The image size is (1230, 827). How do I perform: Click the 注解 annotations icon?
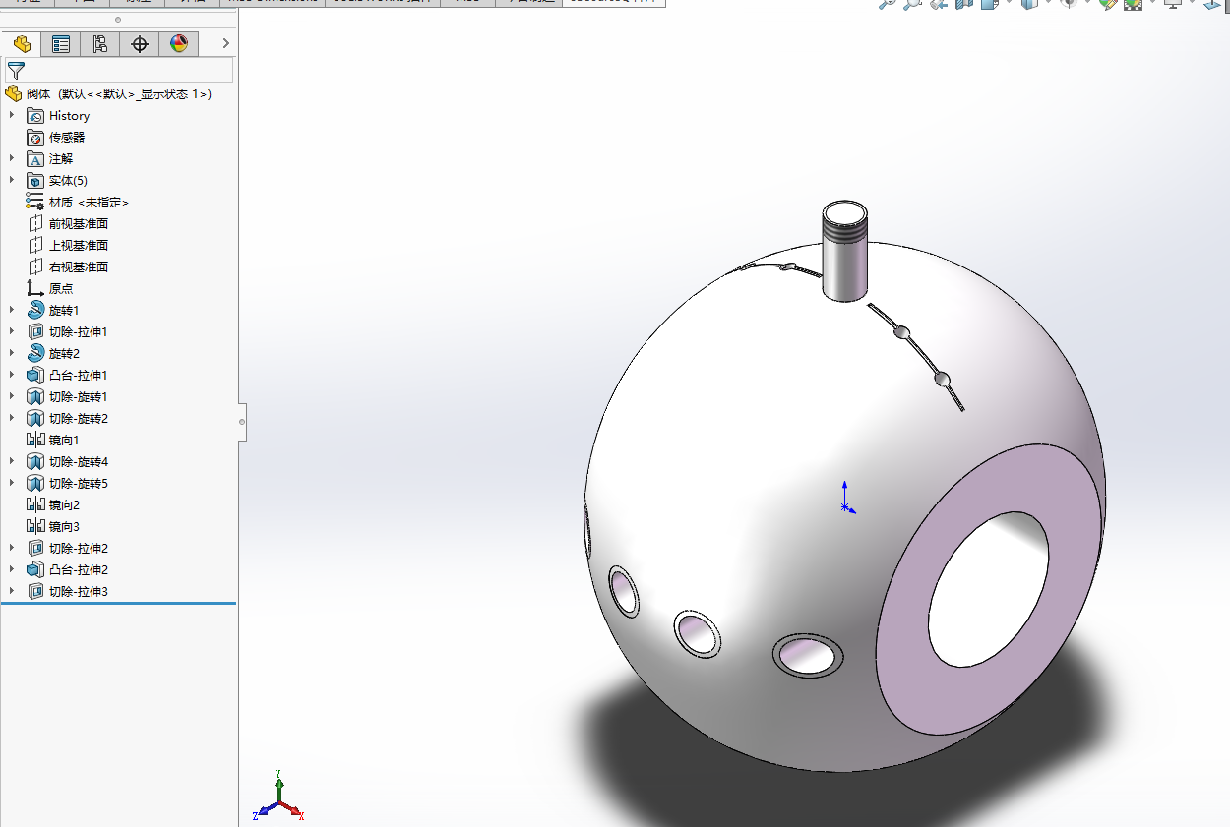coord(35,159)
